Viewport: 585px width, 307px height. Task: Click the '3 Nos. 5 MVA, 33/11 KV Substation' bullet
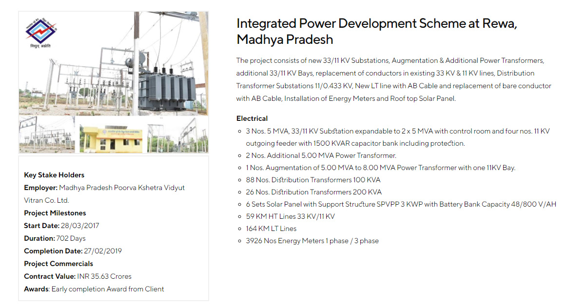pos(398,137)
